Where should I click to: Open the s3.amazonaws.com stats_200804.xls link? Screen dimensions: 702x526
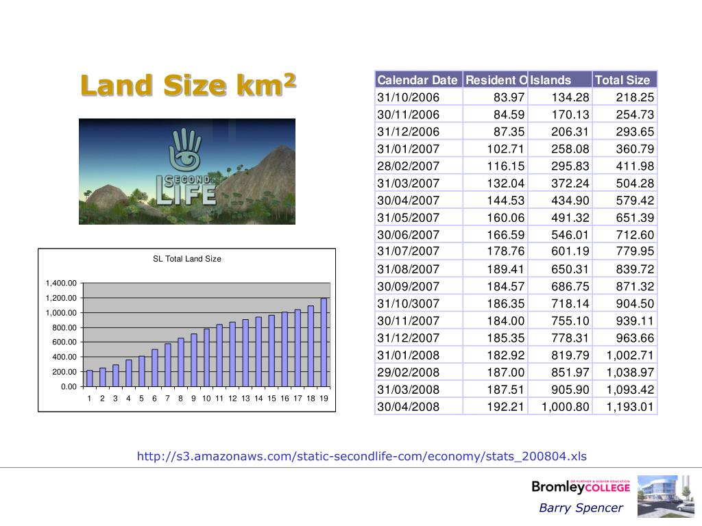361,456
